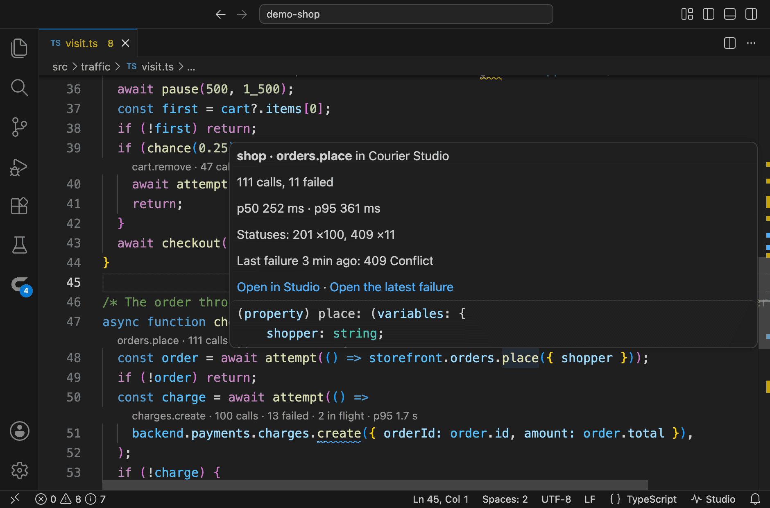Click the cart.remove 47 calls code lens
Screen dimensions: 770x508
pyautogui.click(x=181, y=167)
